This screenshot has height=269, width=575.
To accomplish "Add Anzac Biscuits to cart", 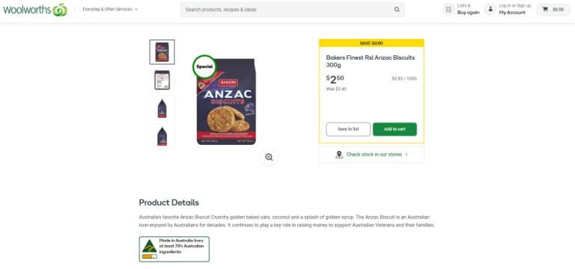I will [x=395, y=129].
